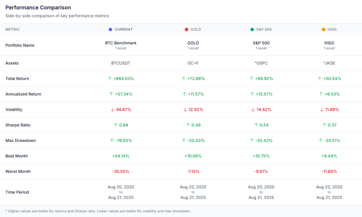Viewport: 362px width, 217px height.
Task: Click up arrow beside +864.03% total return
Action: (x=110, y=79)
